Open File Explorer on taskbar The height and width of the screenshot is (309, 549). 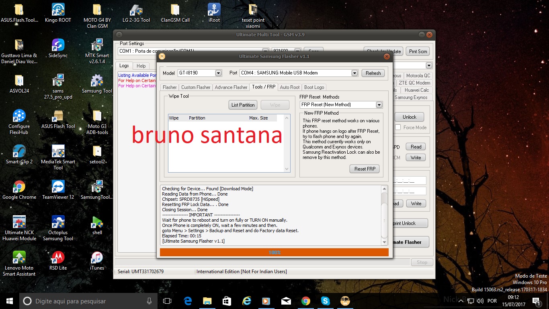click(x=207, y=301)
